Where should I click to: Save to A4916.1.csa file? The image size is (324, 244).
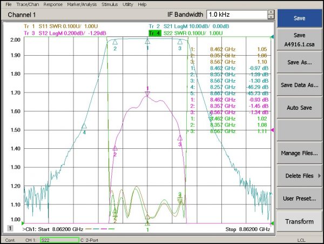coord(299,39)
